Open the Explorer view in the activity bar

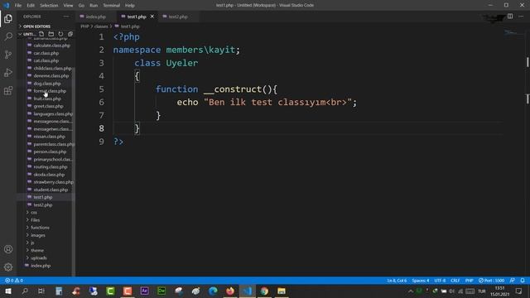click(8, 18)
